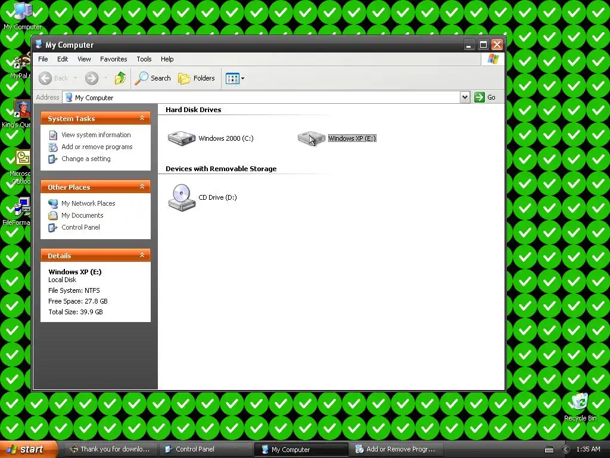This screenshot has width=610, height=458.
Task: Switch to Control Panel taskbar button
Action: pyautogui.click(x=206, y=449)
